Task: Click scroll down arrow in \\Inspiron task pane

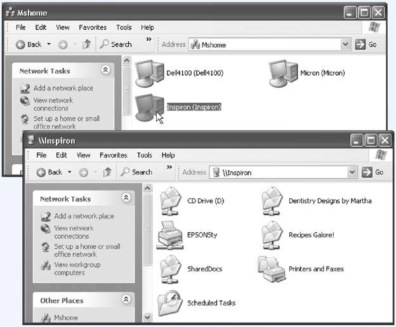Action: (x=147, y=317)
